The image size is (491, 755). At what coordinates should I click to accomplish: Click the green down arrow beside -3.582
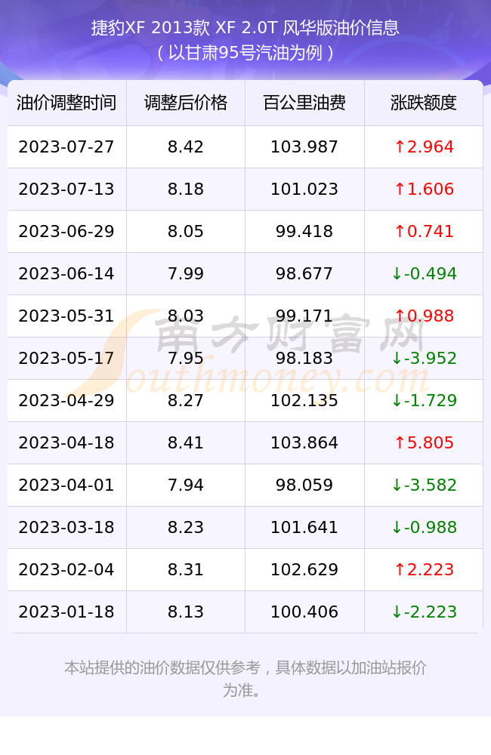[397, 485]
